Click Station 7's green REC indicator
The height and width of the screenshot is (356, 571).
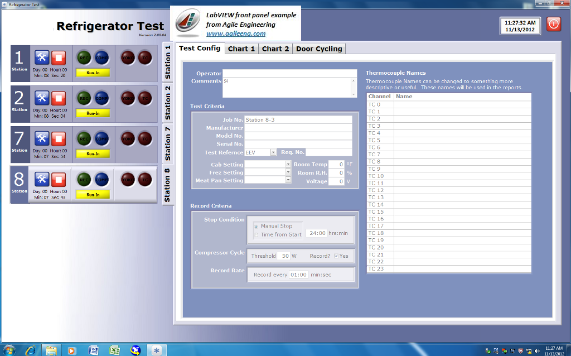[x=84, y=138]
